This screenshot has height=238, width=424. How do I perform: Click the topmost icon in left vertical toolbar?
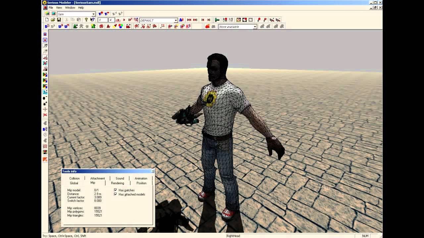(x=45, y=34)
